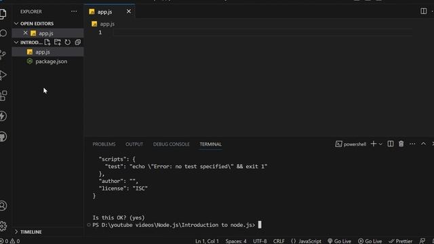Open the Search view in activity bar

coord(3,33)
